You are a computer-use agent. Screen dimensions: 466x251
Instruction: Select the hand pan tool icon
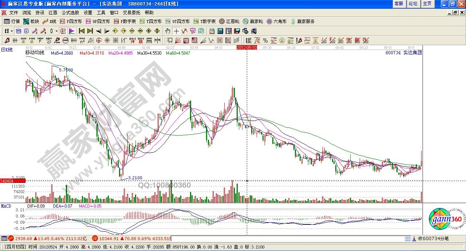point(167,31)
